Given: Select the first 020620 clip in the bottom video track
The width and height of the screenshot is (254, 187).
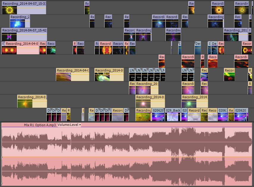Looking at the screenshot, I should (158, 110).
